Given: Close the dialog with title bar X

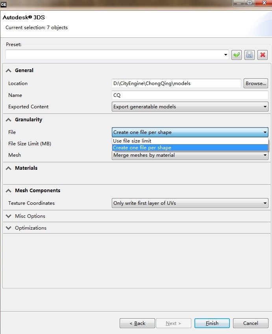Looking at the screenshot, I should coord(263,3).
